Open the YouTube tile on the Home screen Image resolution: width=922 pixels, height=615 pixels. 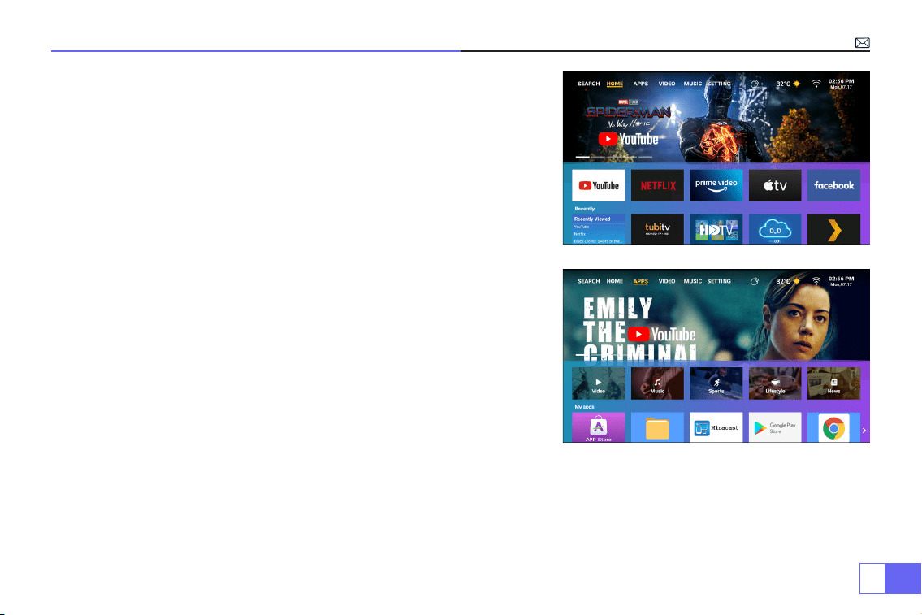(599, 186)
